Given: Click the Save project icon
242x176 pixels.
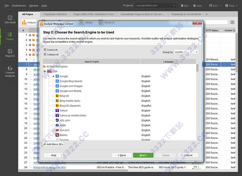Looking at the screenshot, I should pyautogui.click(x=211, y=6).
